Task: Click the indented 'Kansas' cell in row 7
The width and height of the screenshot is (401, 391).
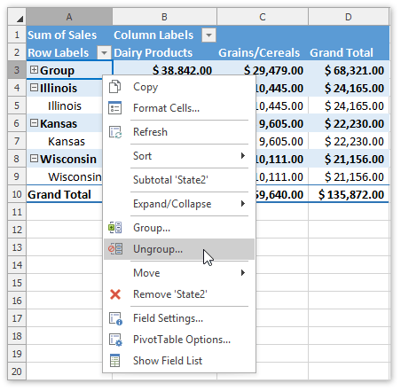Action: pos(64,141)
